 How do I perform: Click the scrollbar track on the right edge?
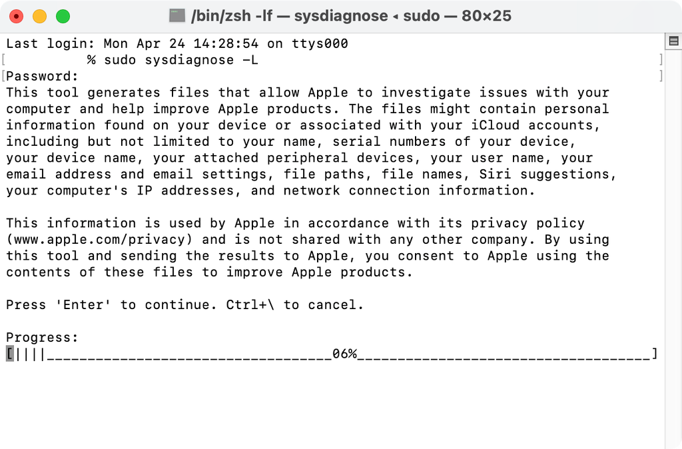(x=674, y=233)
